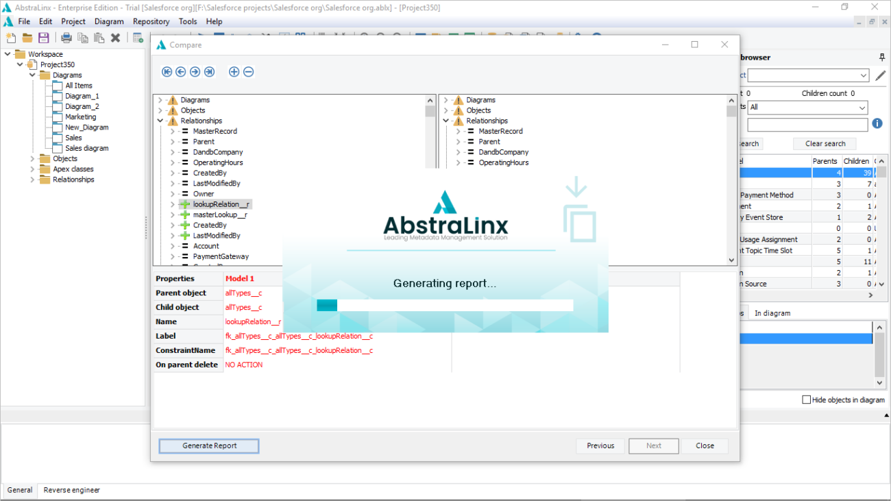Viewport: 891px width, 501px height.
Task: Open the All filter dropdown in Metadata browser
Action: click(x=861, y=107)
